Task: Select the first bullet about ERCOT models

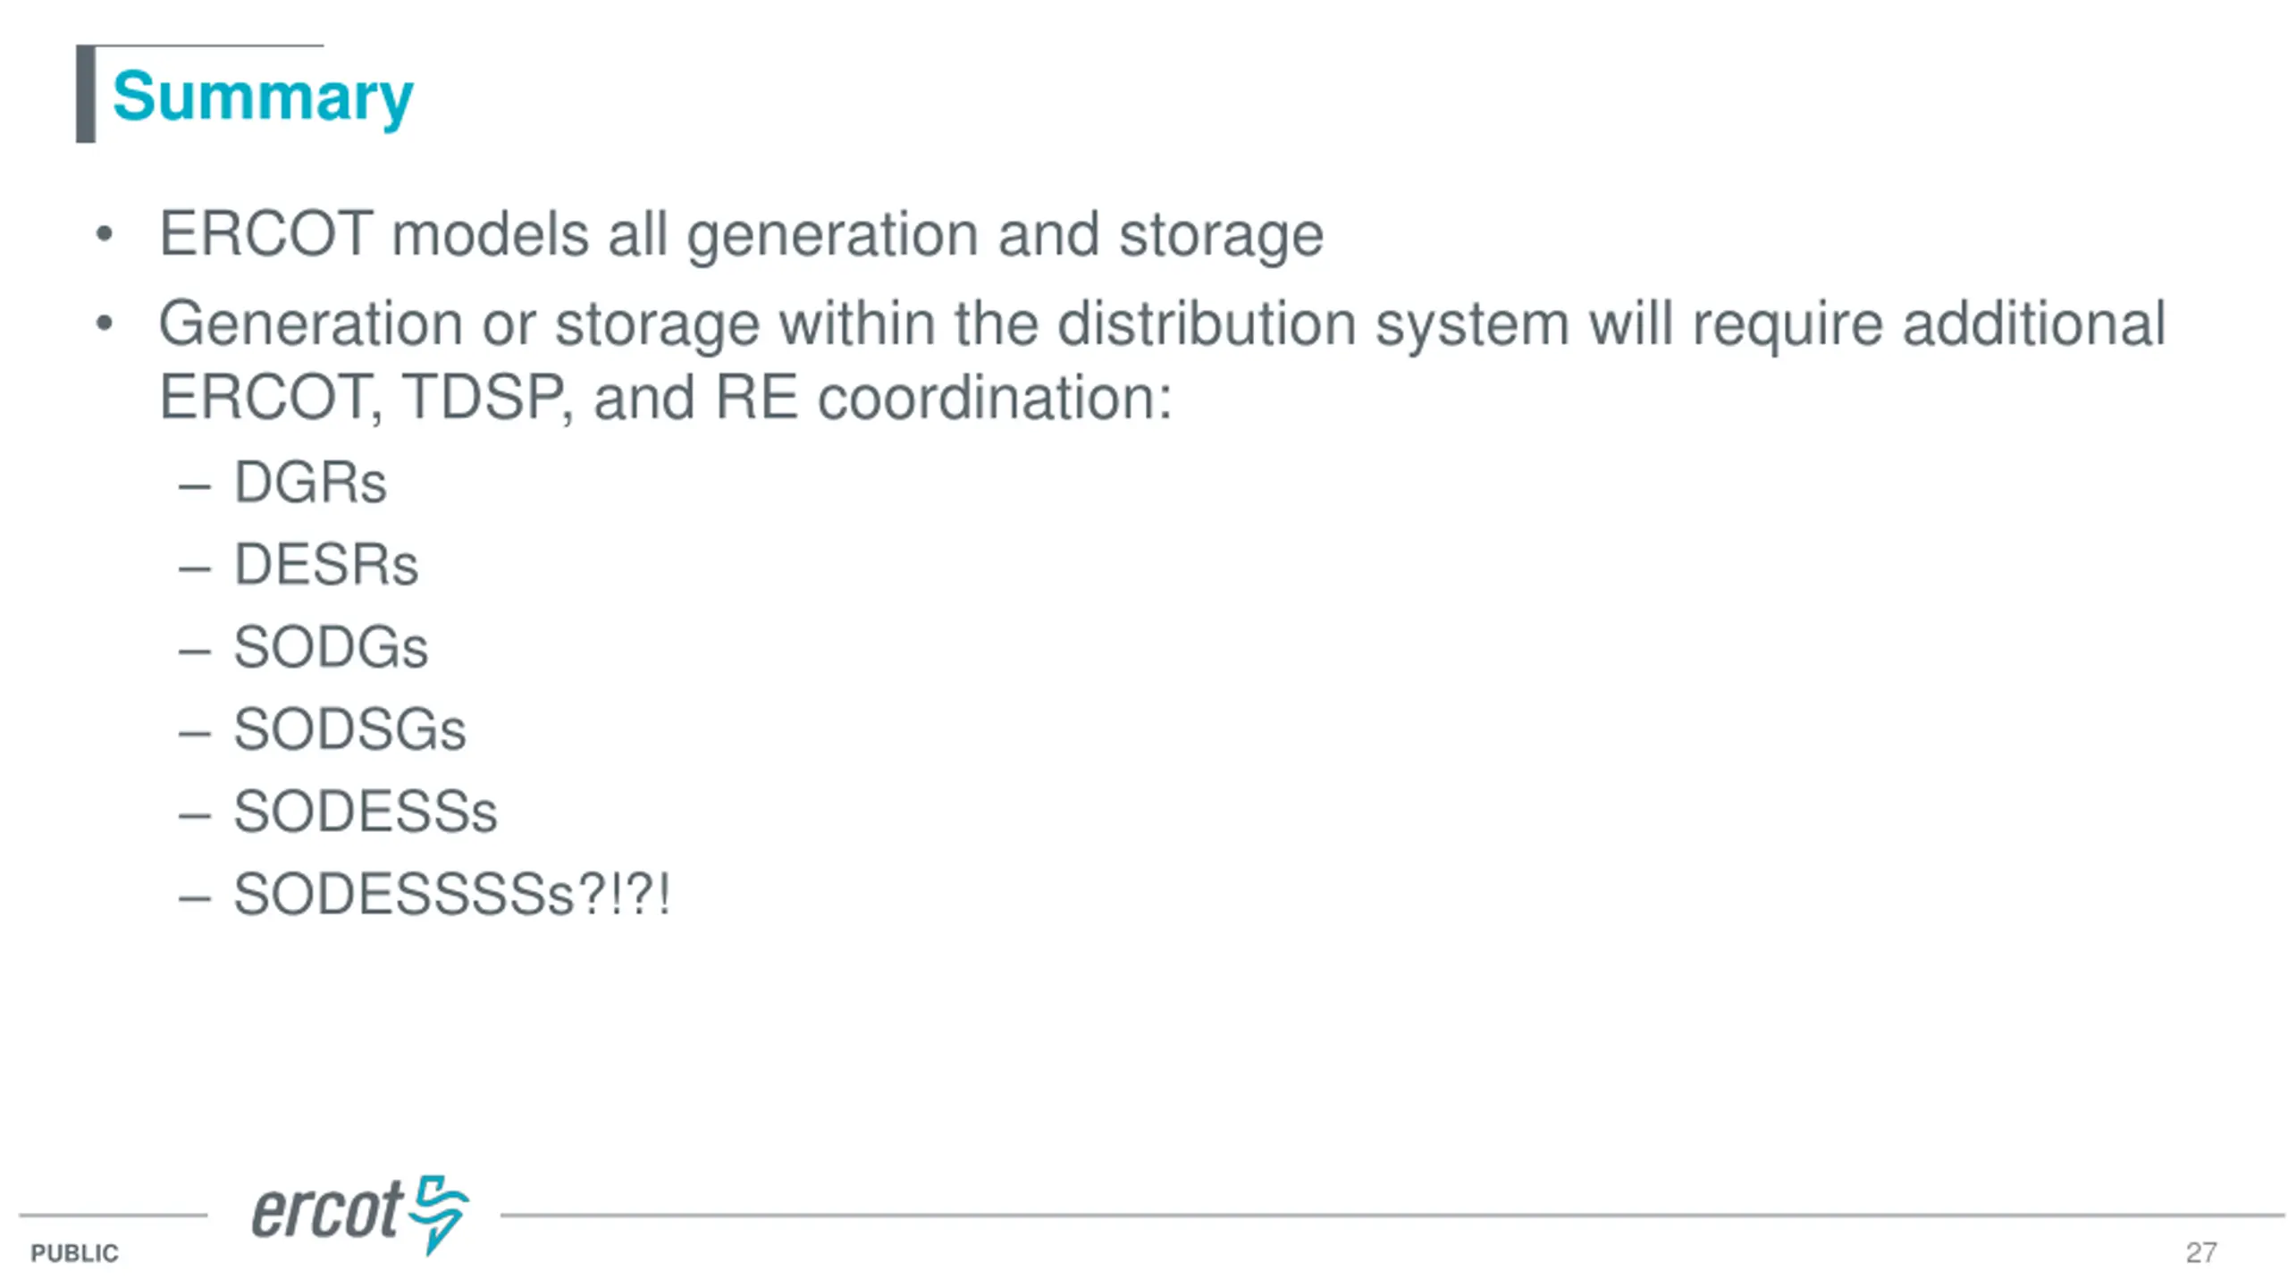Action: point(741,236)
